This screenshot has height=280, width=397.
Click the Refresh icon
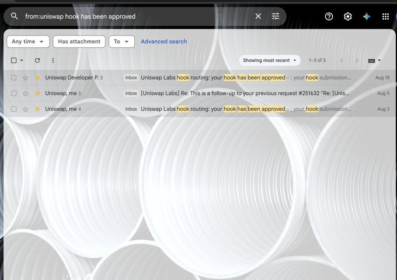point(37,61)
